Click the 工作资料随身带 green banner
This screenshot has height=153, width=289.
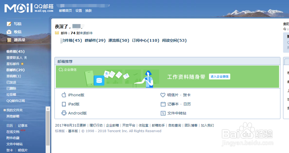pyautogui.click(x=167, y=77)
